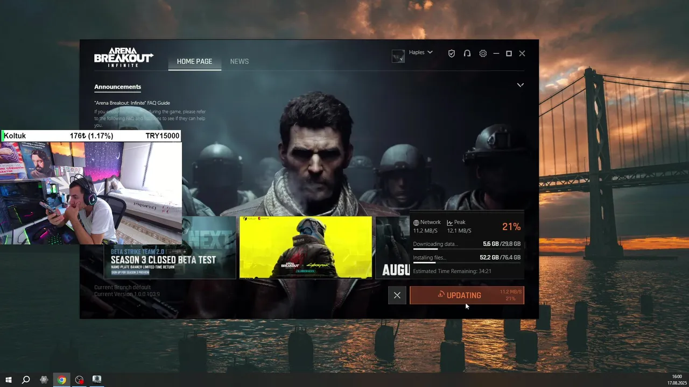689x387 pixels.
Task: Open the security shield icon in launcher
Action: coord(452,53)
